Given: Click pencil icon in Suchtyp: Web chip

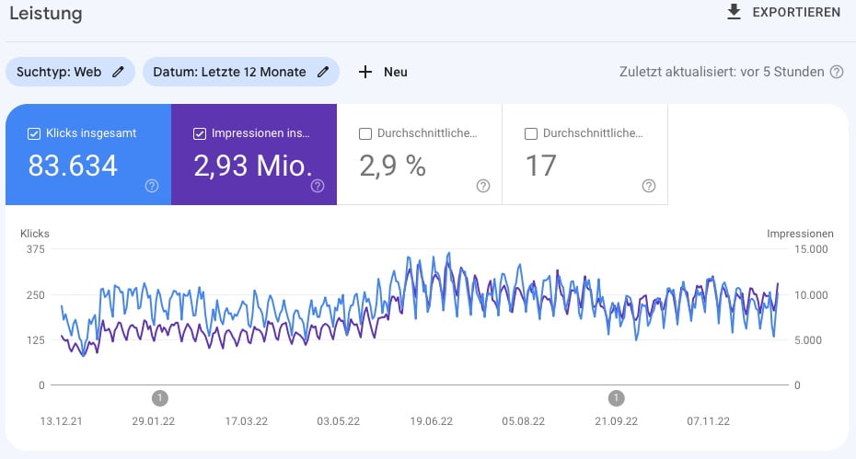Looking at the screenshot, I should tap(118, 72).
